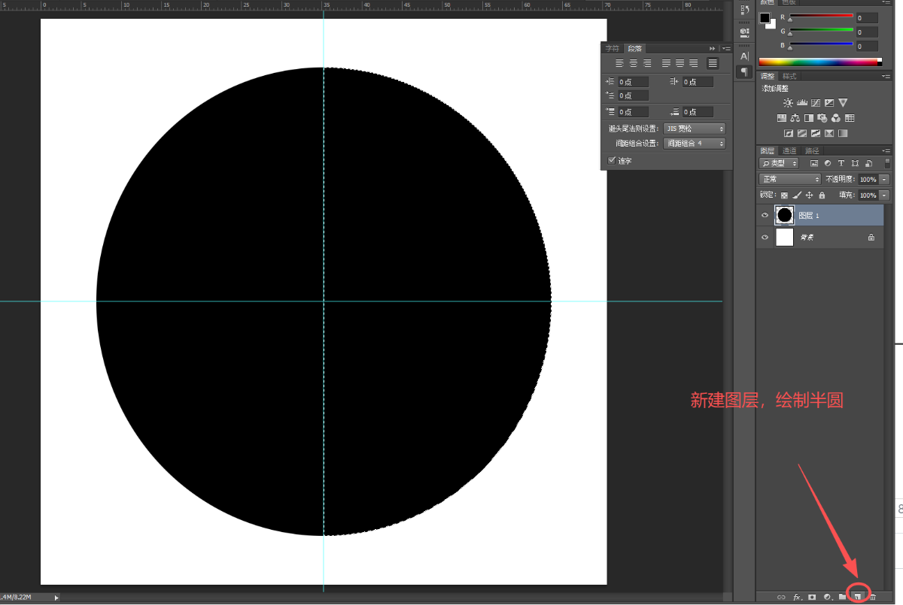Click the delete layer trash icon
This screenshot has width=903, height=605.
[x=873, y=597]
